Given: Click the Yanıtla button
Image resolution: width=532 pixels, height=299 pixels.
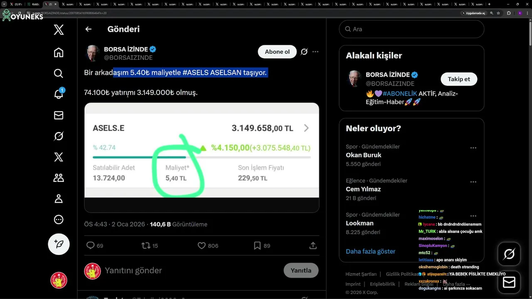Looking at the screenshot, I should tap(301, 270).
